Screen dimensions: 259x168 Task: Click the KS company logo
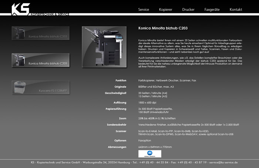pyautogui.click(x=20, y=9)
